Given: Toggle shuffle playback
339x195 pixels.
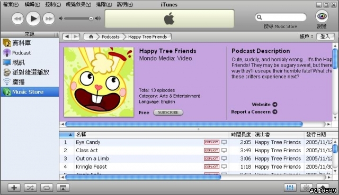Looking at the screenshot, I should click(x=30, y=188).
